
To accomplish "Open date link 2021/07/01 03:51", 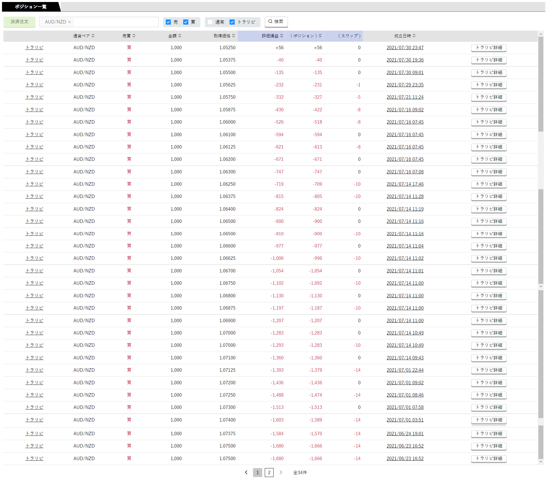I will 405,420.
